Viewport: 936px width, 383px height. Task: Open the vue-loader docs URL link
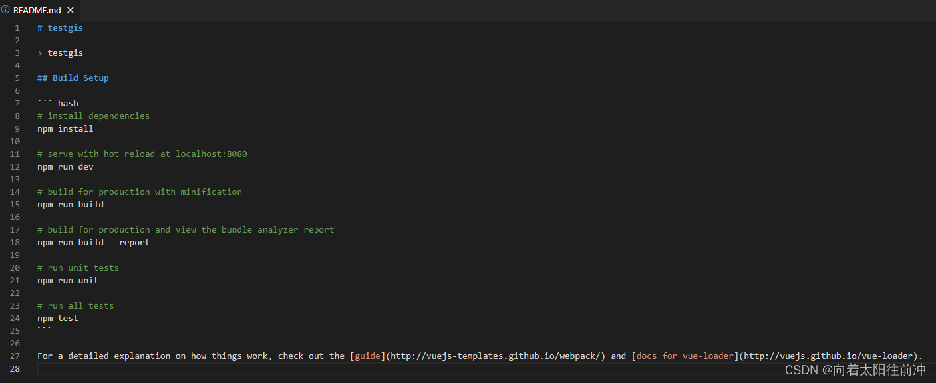click(828, 356)
